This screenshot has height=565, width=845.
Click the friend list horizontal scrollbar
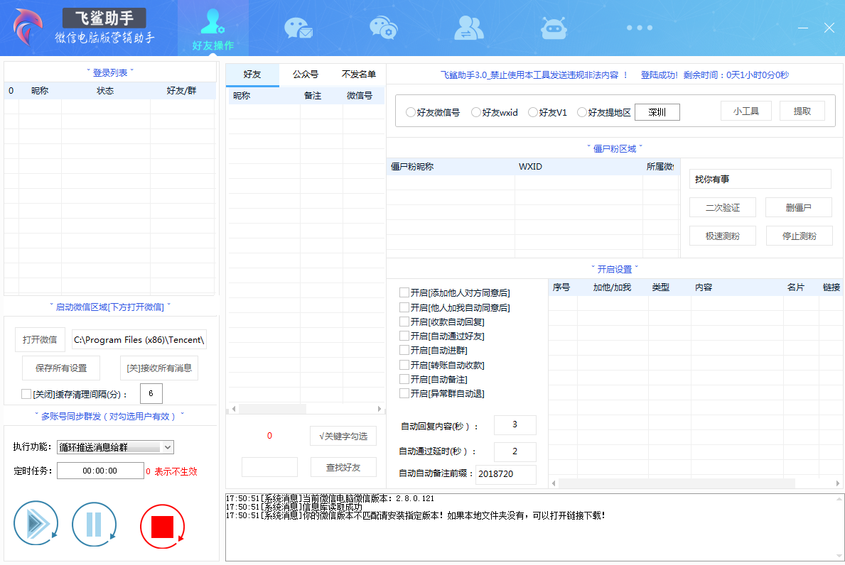pyautogui.click(x=306, y=409)
